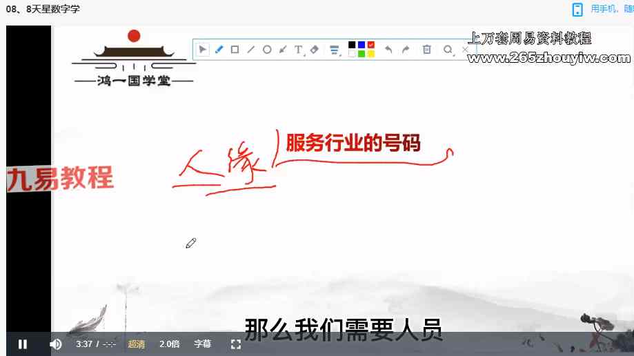Pause the video playback
This screenshot has width=634, height=356.
23,344
